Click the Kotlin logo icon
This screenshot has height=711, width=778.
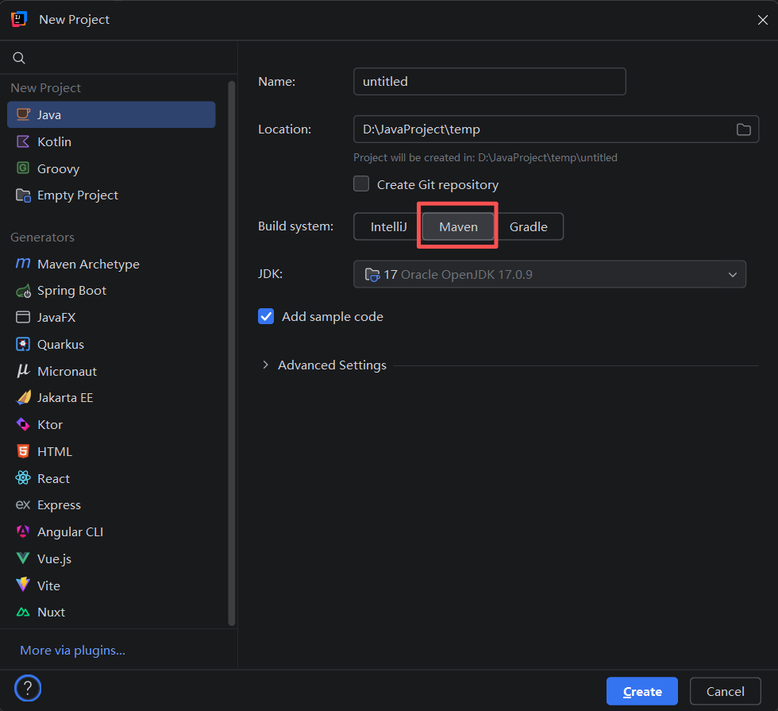(23, 141)
